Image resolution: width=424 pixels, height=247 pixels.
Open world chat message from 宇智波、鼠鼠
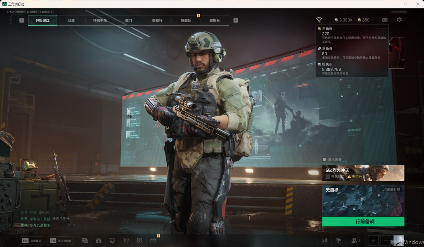[45, 219]
